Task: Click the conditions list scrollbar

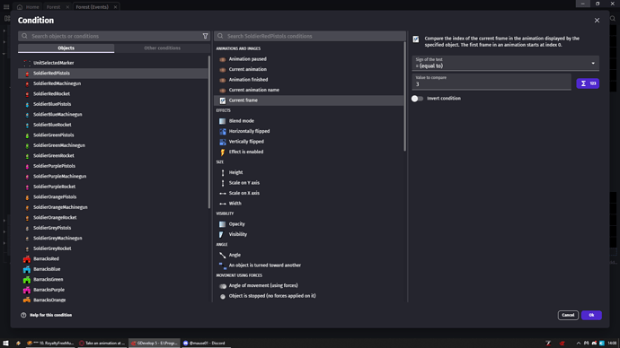Action: pyautogui.click(x=404, y=97)
